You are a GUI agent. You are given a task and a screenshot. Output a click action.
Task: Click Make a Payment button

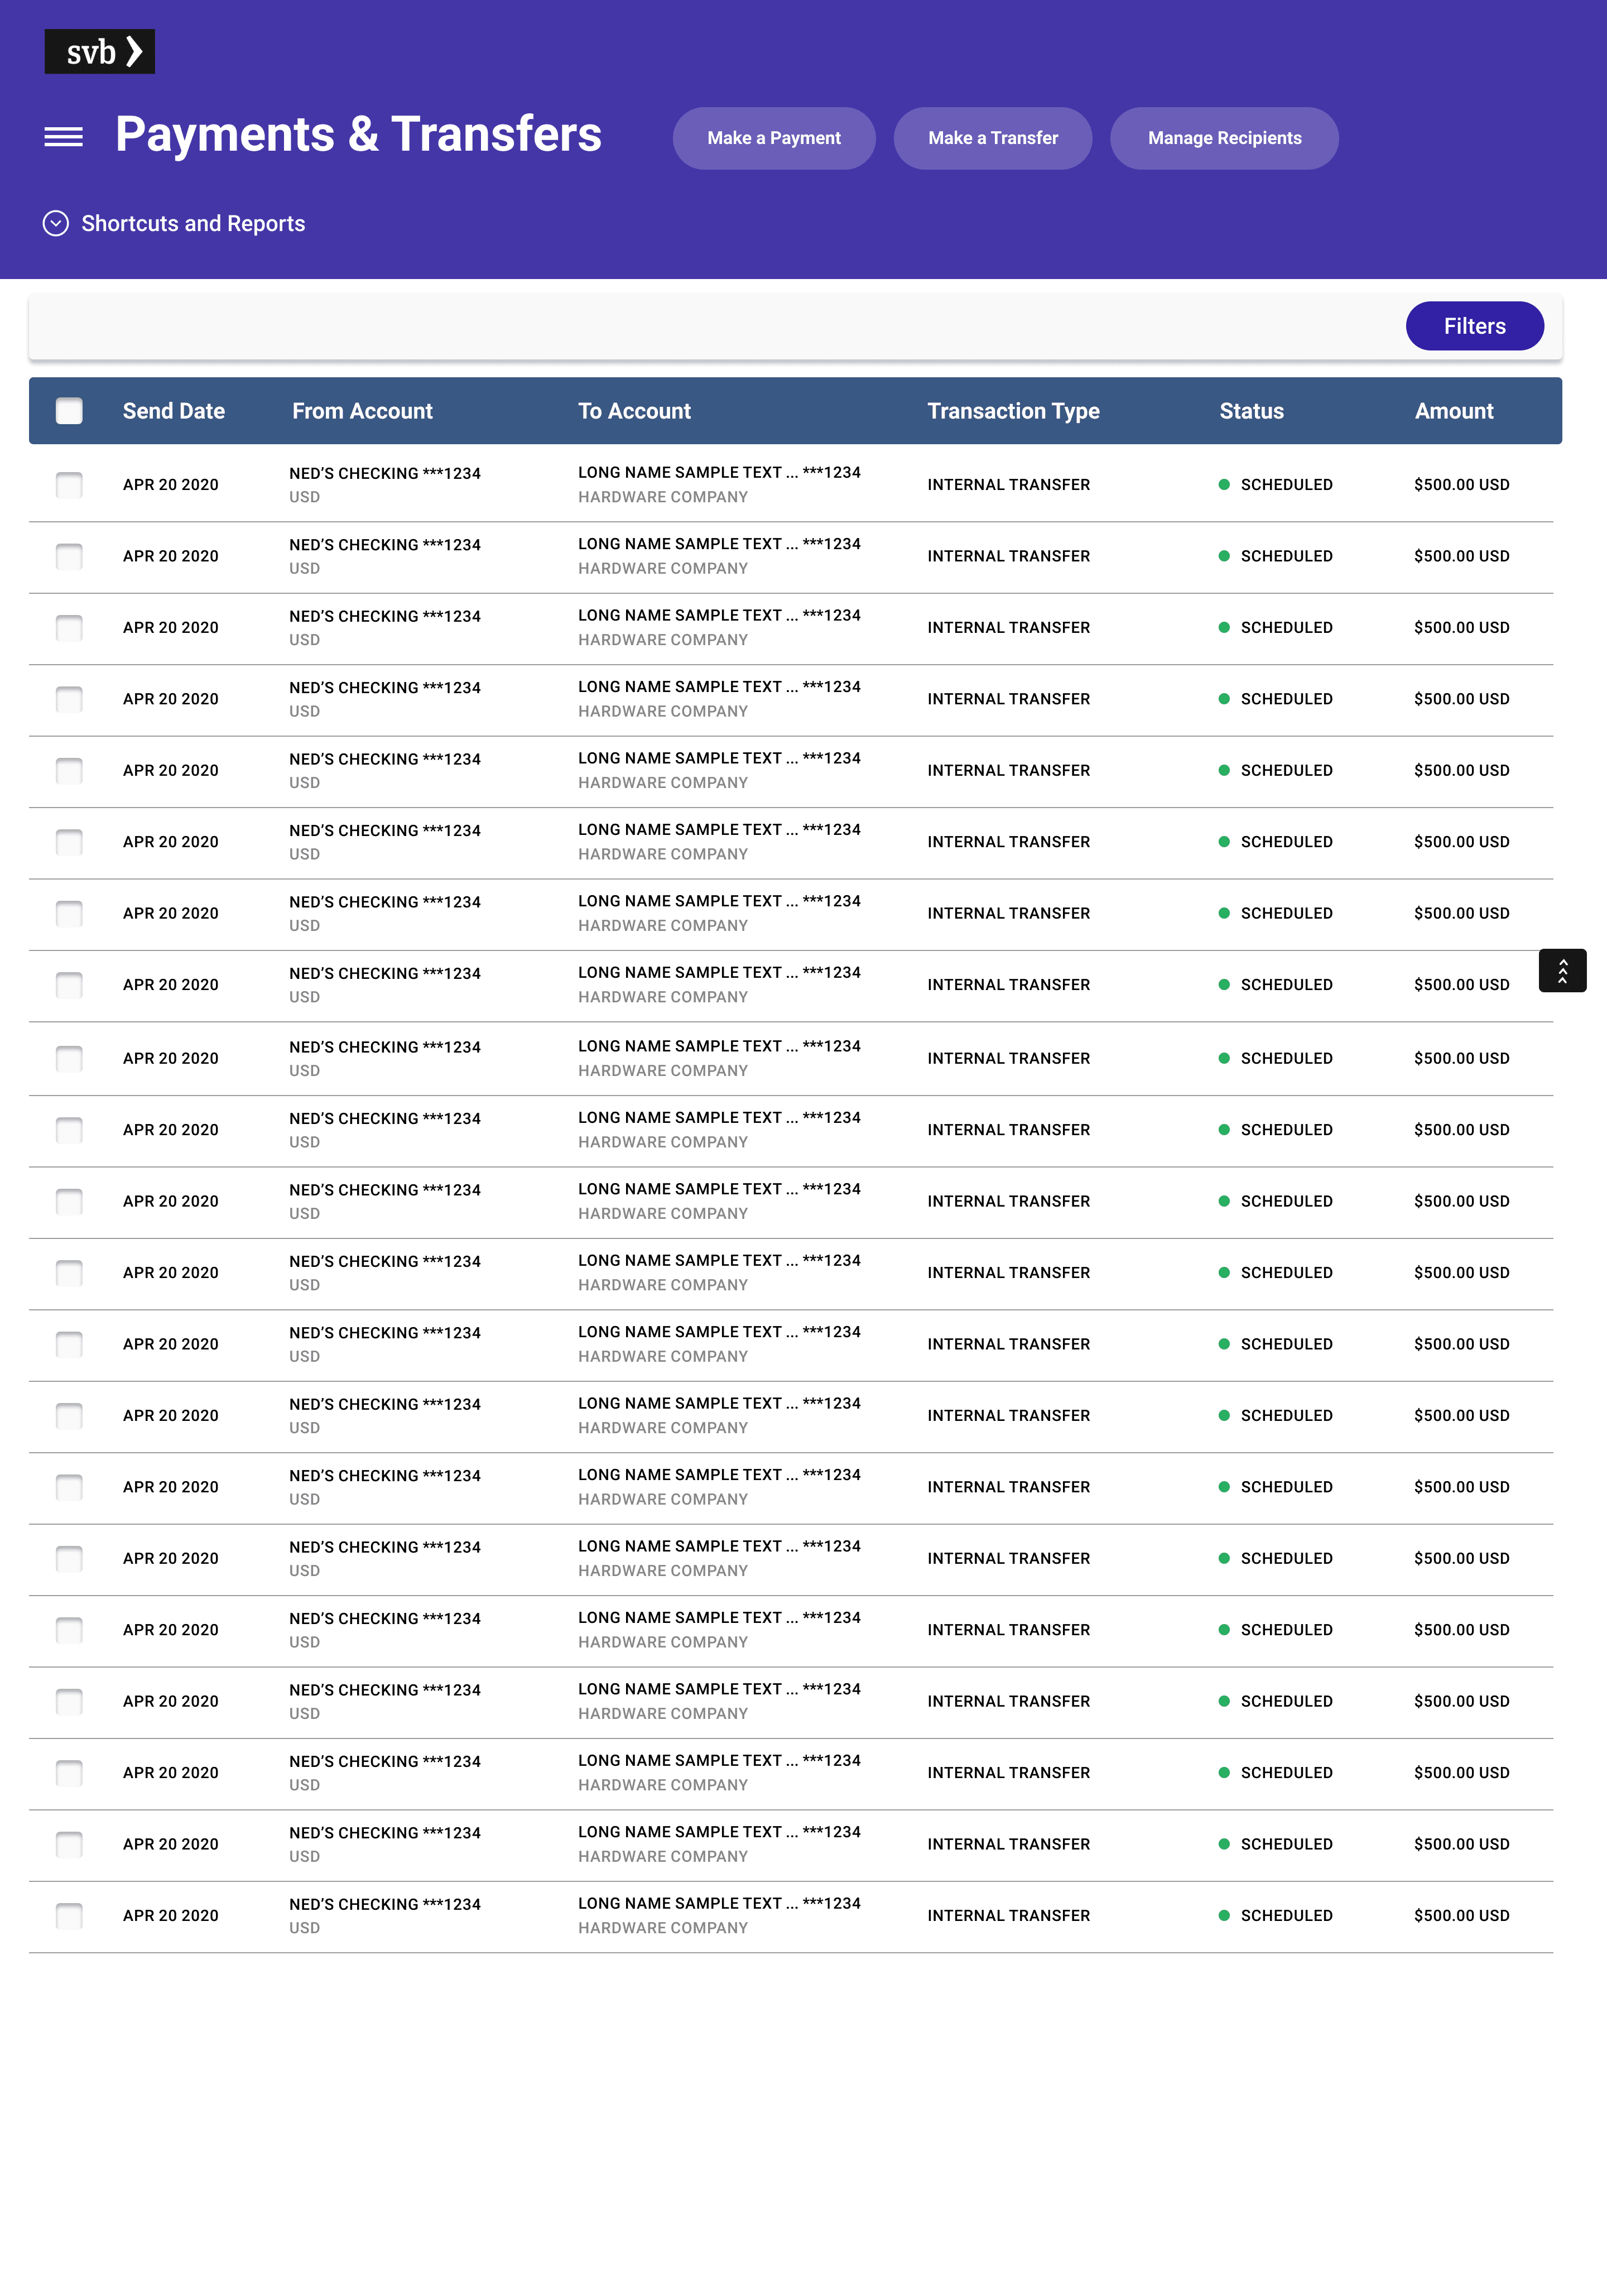[x=773, y=138]
